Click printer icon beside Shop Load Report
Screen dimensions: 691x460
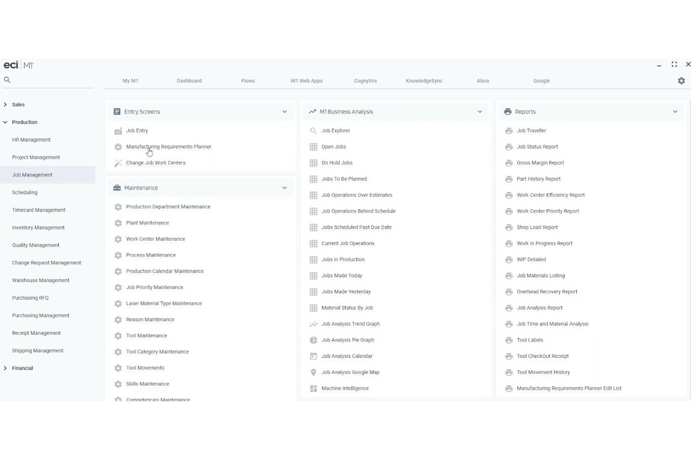coord(509,227)
